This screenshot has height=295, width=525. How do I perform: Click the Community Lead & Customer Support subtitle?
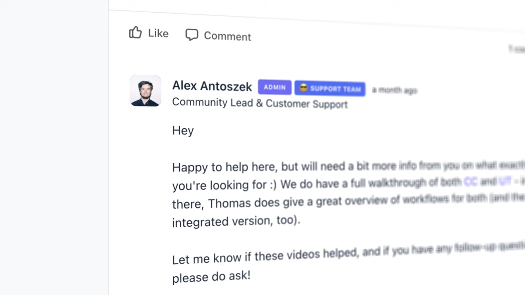click(x=260, y=103)
